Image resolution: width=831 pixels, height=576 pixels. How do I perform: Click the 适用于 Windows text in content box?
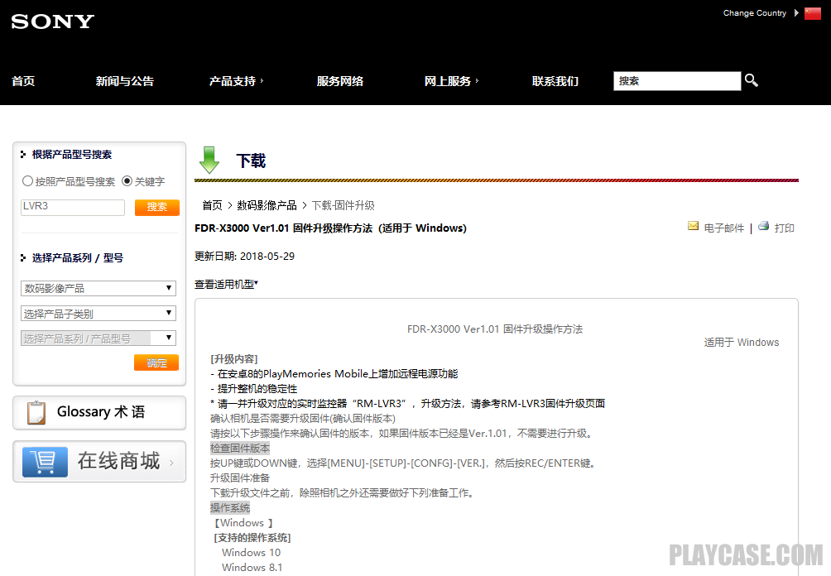pyautogui.click(x=742, y=343)
